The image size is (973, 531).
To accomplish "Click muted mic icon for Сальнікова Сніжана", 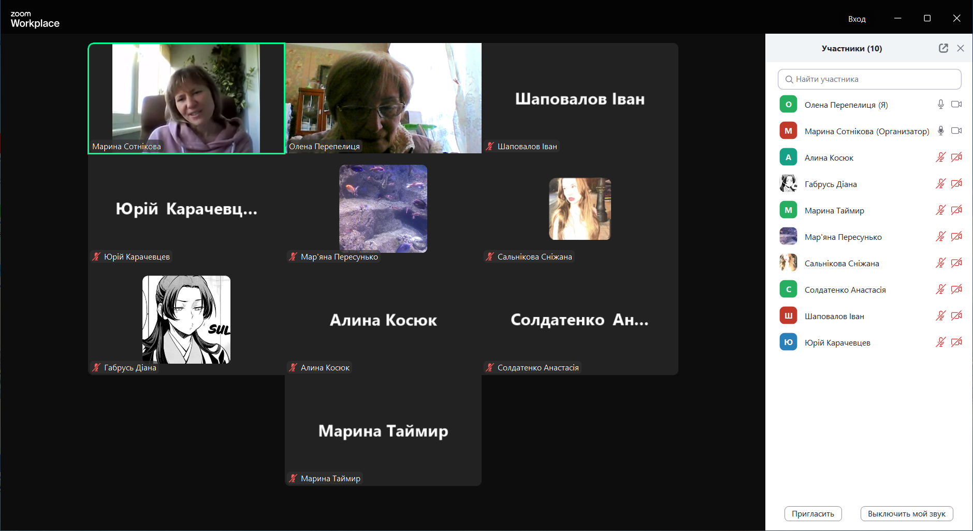I will [941, 263].
